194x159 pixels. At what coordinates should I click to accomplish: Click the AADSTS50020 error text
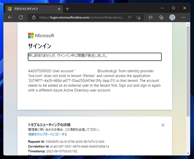(x=94, y=81)
